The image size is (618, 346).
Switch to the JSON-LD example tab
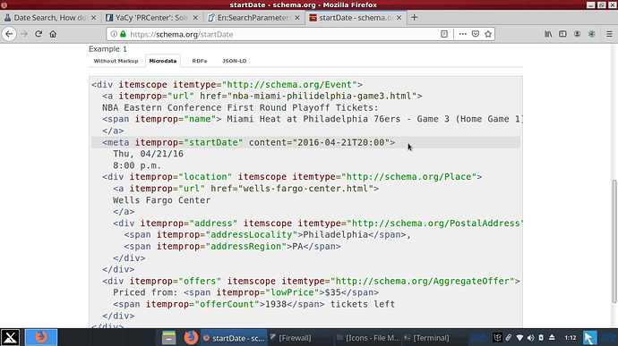[x=235, y=61]
